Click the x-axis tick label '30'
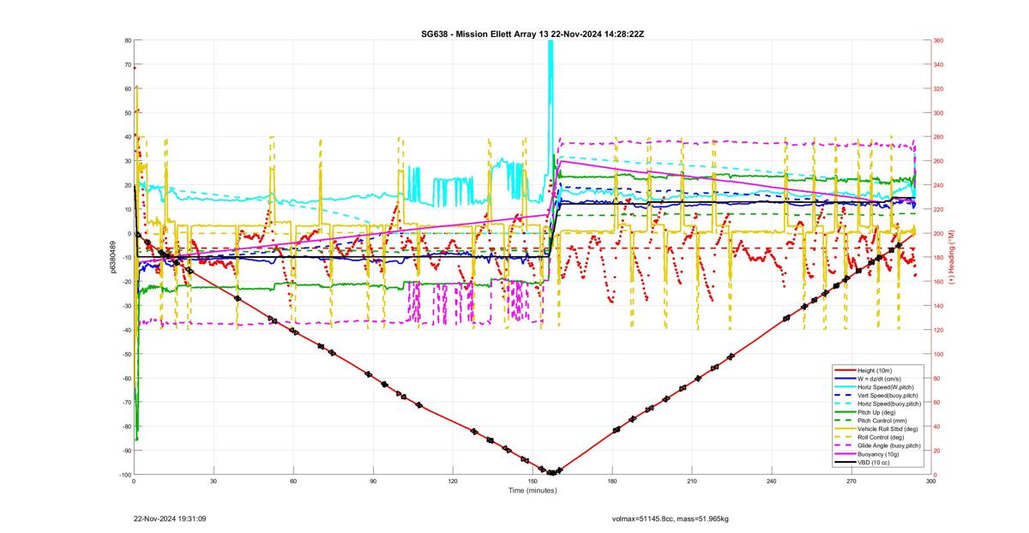 tap(214, 482)
